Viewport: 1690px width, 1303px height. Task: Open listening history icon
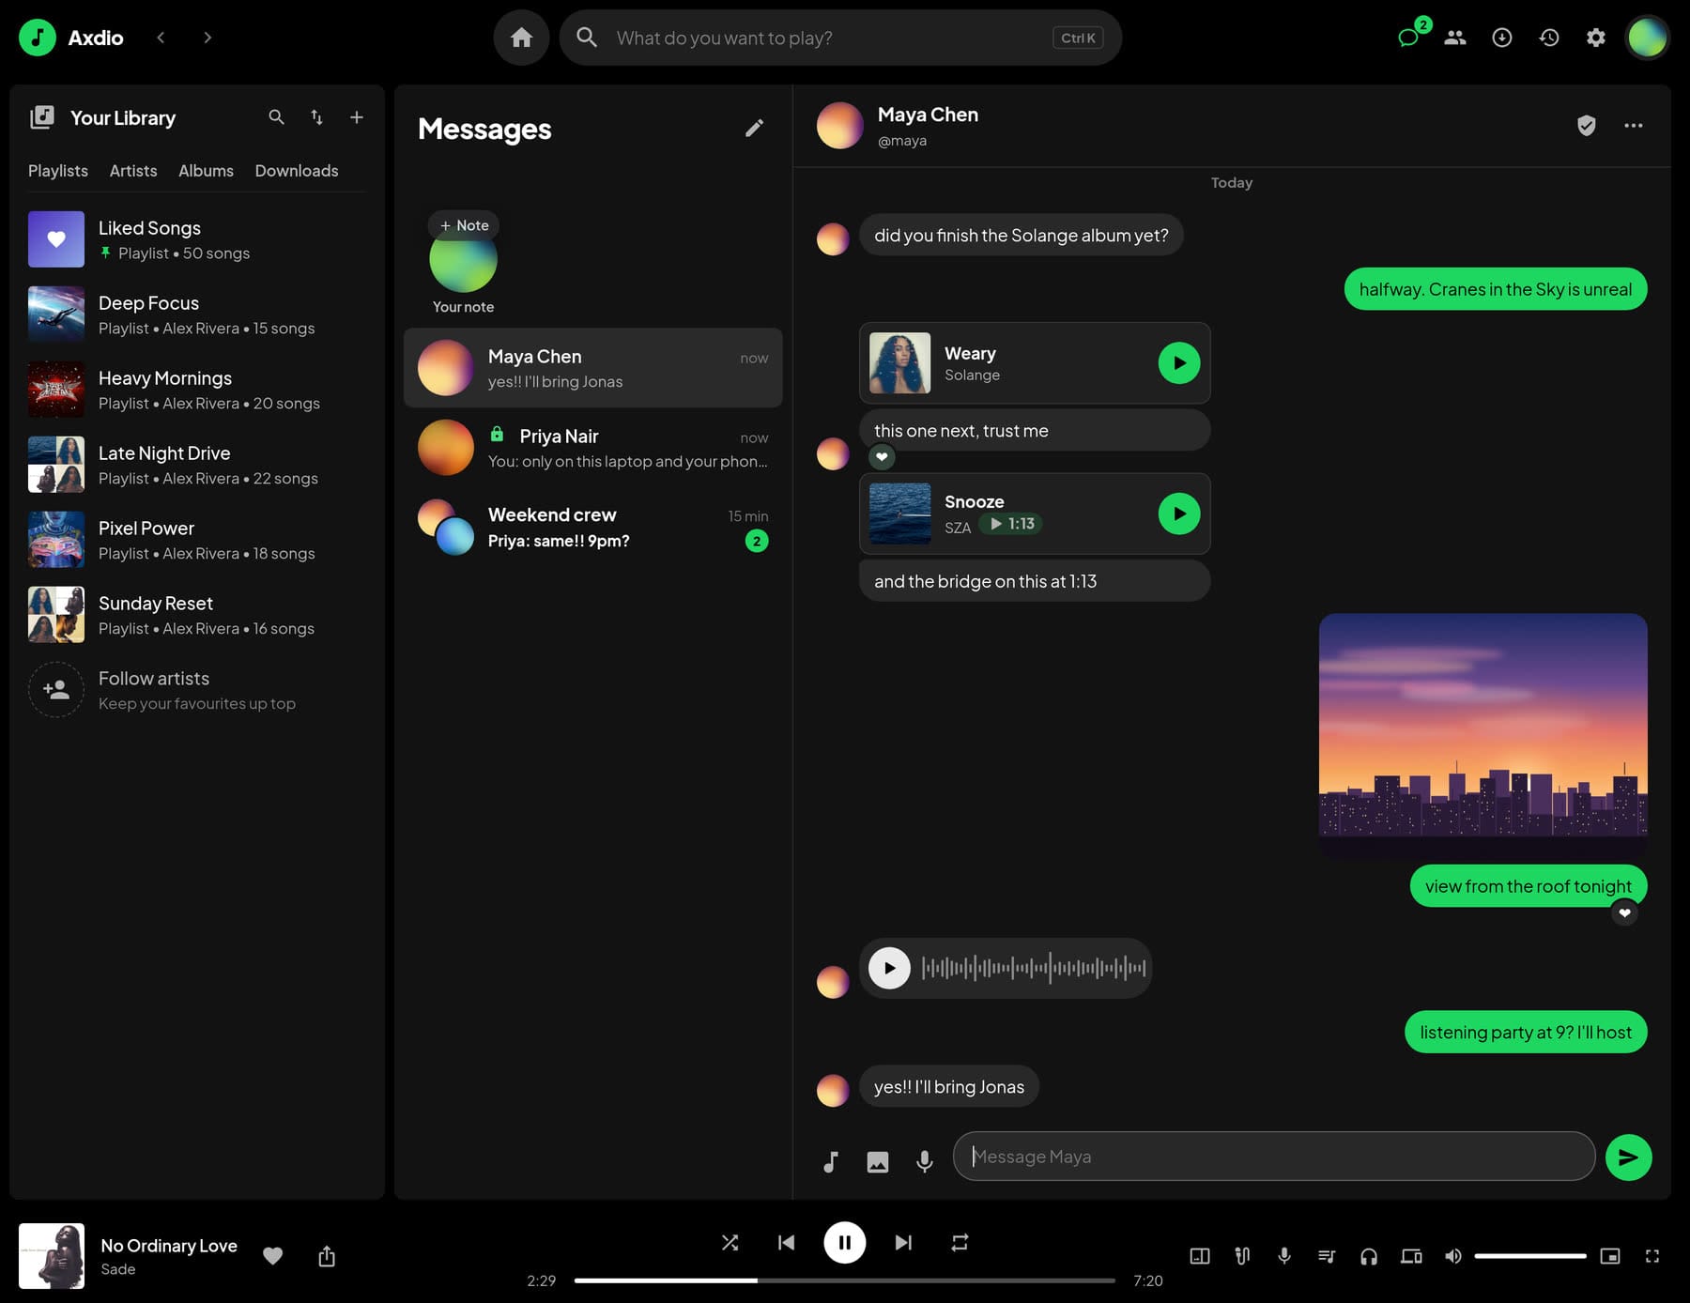pyautogui.click(x=1549, y=38)
